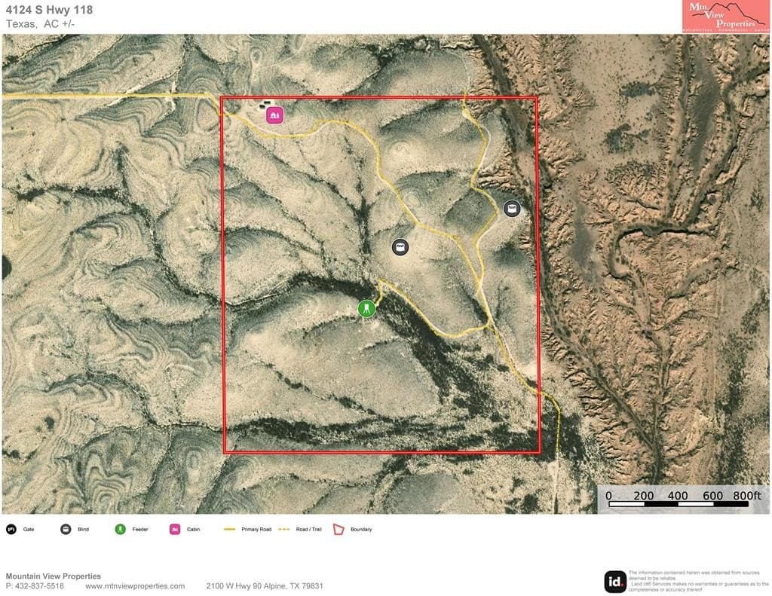This screenshot has height=596, width=772.
Task: Click the address '2100 W Hwy 90 Alpine, TX 79831'
Action: [x=265, y=585]
